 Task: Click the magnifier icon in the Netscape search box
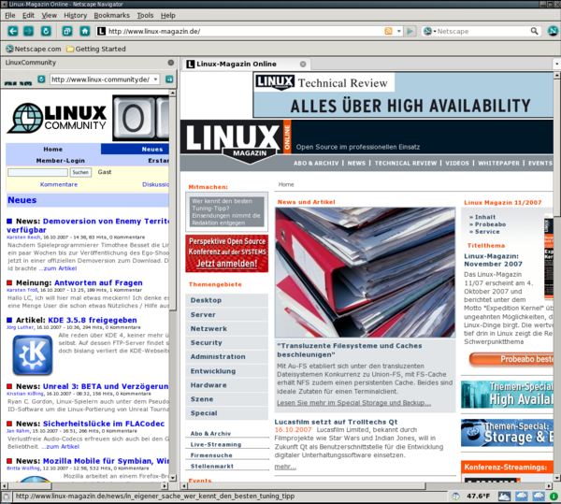click(534, 31)
